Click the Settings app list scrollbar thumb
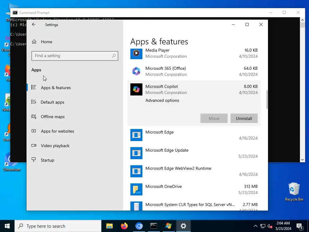The width and height of the screenshot is (309, 232). [x=267, y=100]
